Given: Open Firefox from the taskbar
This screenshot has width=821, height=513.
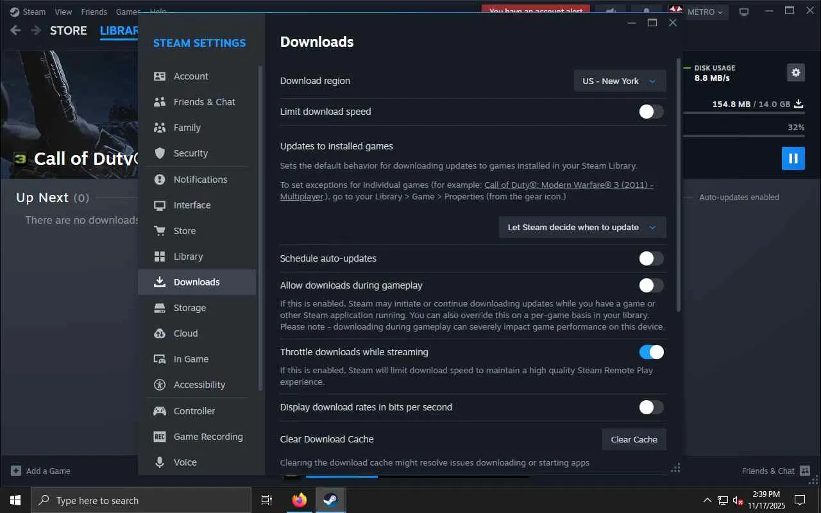Looking at the screenshot, I should (300, 500).
